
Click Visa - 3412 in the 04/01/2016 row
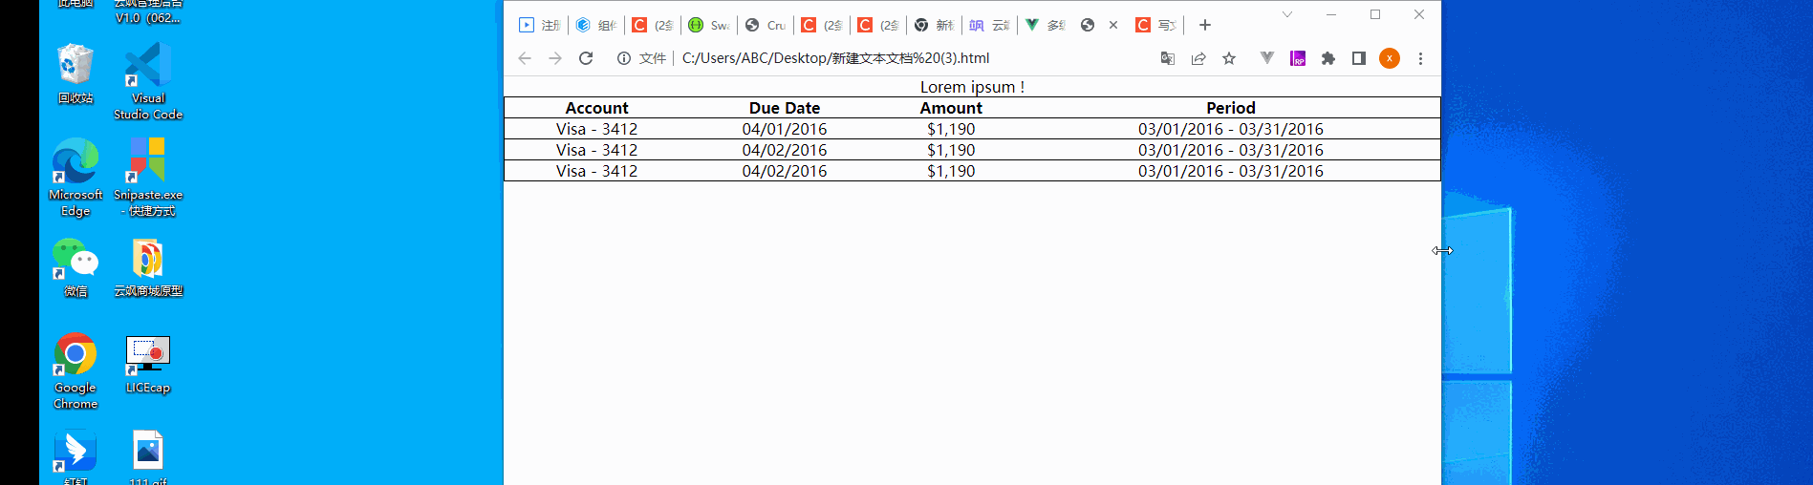pos(596,129)
